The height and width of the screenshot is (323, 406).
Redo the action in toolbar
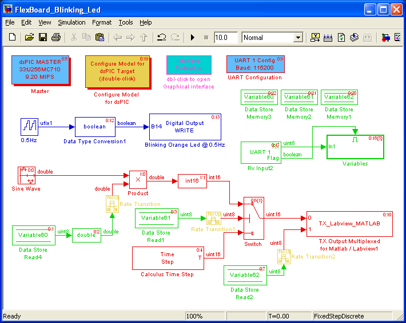click(x=175, y=38)
